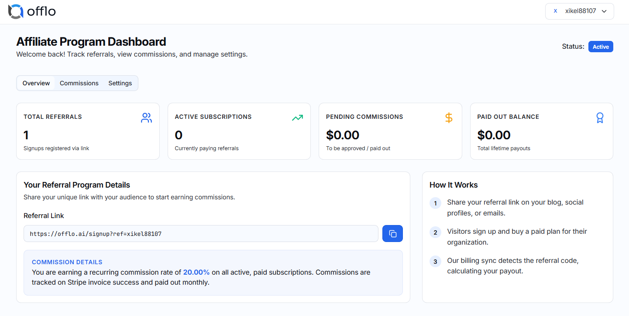Click the Paid Out Balance $0.00 value

(494, 135)
